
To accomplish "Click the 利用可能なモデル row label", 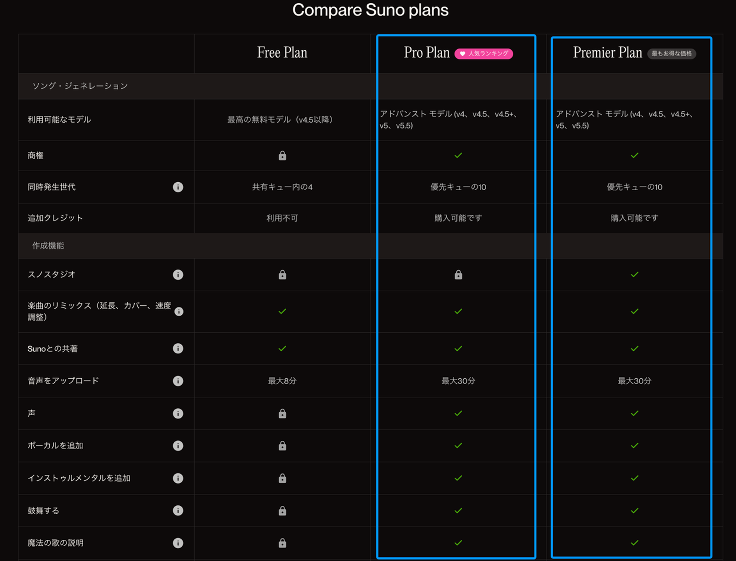I will pyautogui.click(x=59, y=120).
